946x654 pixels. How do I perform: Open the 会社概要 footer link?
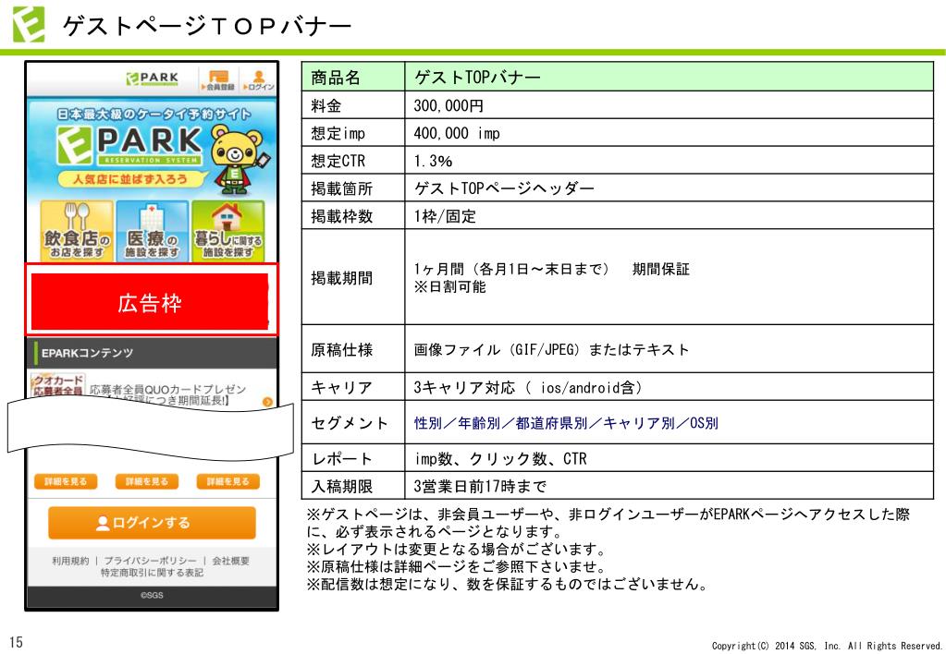[x=230, y=561]
